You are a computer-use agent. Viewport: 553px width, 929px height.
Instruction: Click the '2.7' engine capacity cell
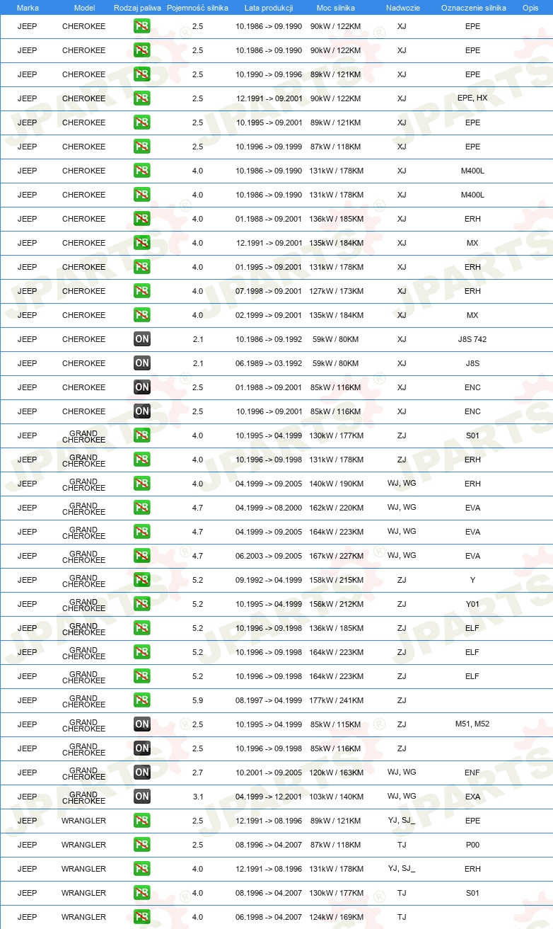(197, 773)
